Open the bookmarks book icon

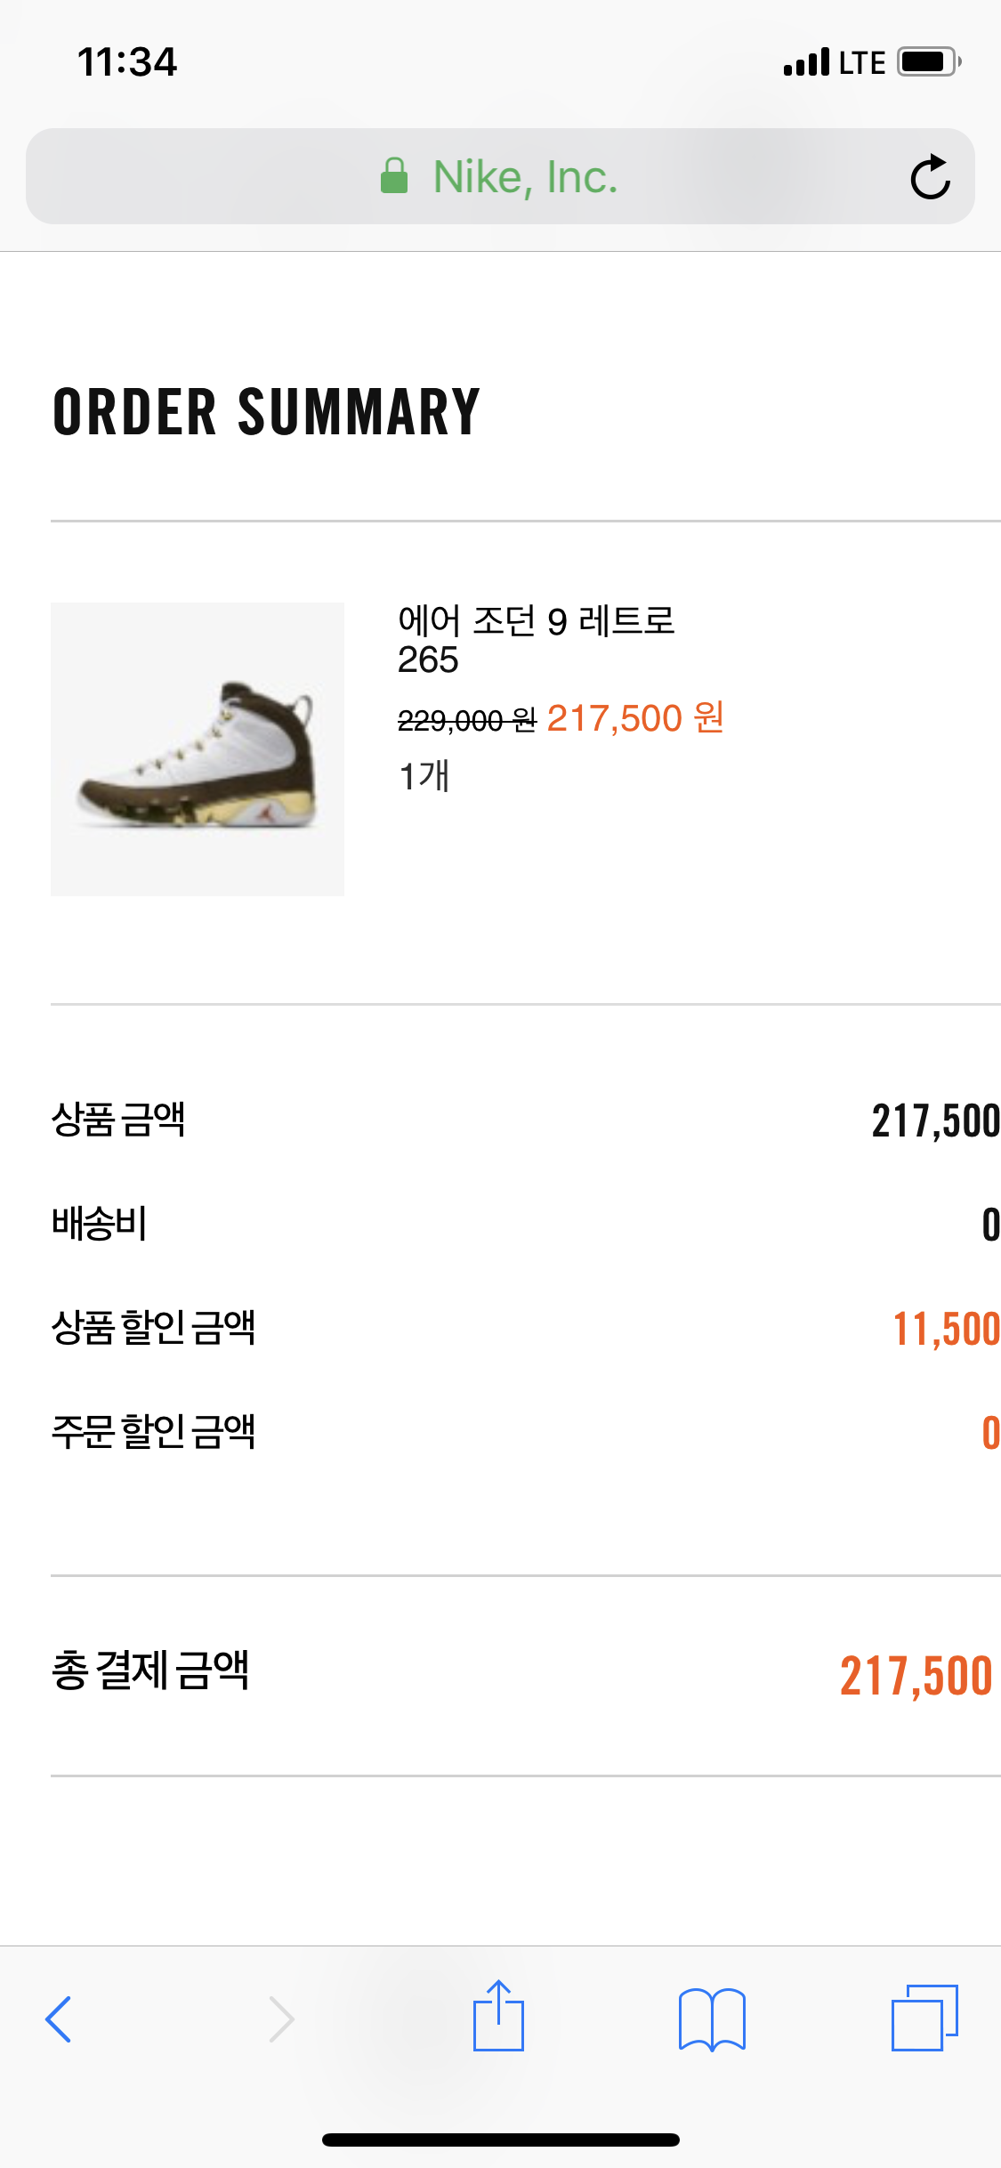[x=712, y=2018]
